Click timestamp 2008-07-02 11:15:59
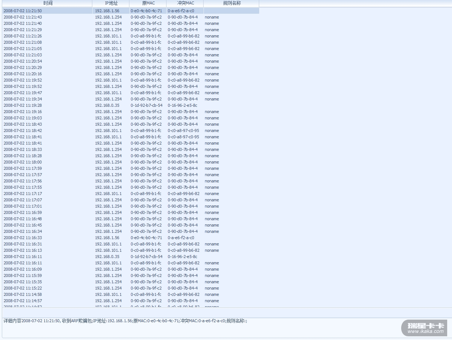 (x=23, y=275)
